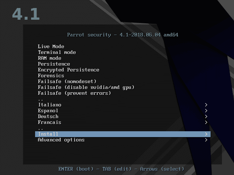Expand the Espanol submenu arrow
The height and width of the screenshot is (175, 234).
[206, 110]
